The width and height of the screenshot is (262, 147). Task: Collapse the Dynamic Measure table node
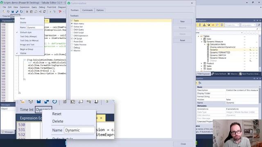point(202,42)
